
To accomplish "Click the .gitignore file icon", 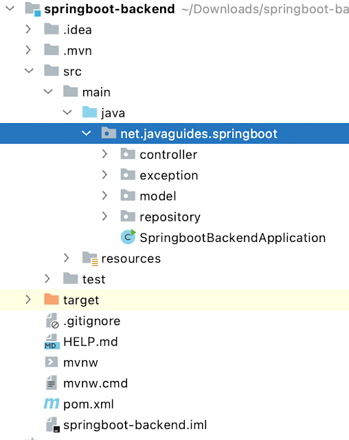I will tap(52, 320).
